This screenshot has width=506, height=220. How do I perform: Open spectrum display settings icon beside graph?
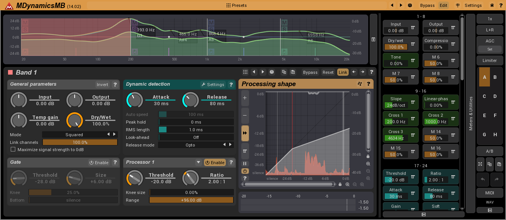373,39
